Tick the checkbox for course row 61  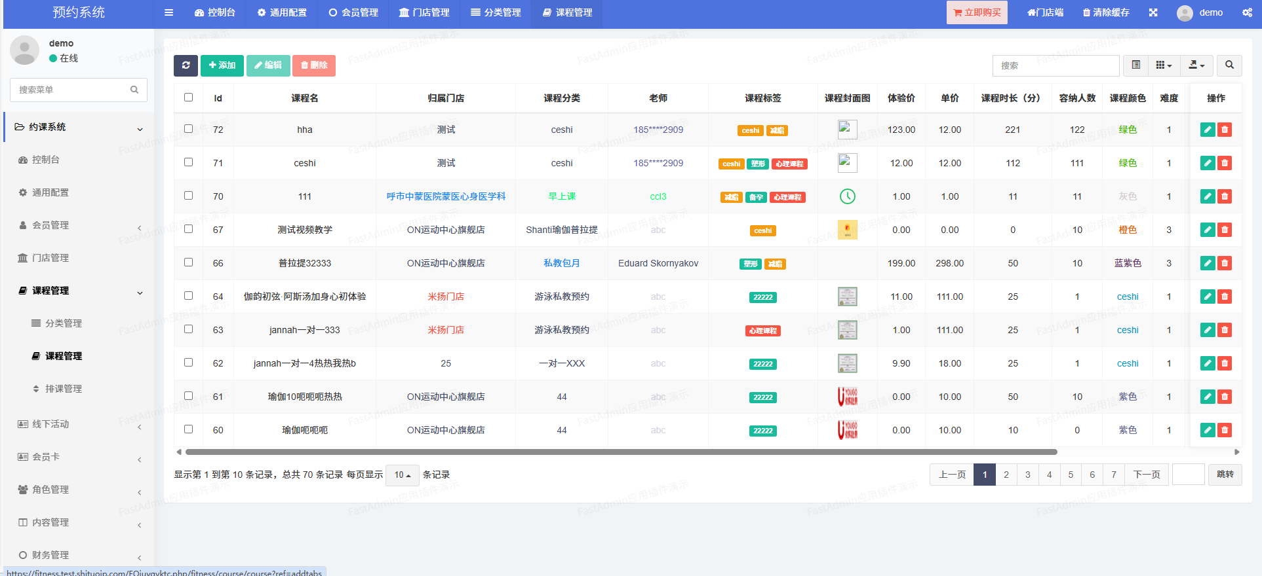(x=188, y=396)
